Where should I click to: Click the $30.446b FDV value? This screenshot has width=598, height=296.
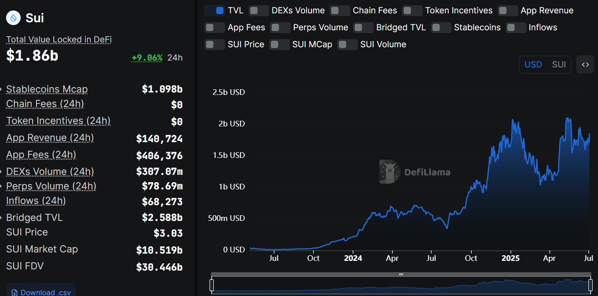pyautogui.click(x=159, y=267)
